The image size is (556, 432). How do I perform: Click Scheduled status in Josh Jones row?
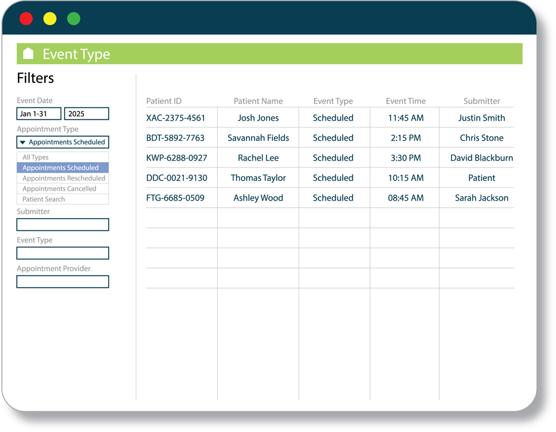[x=333, y=118]
